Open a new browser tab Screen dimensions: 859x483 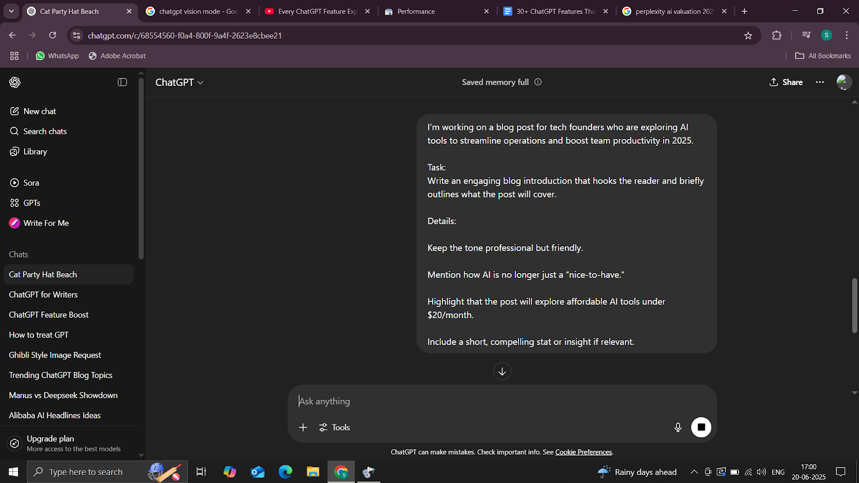744,11
